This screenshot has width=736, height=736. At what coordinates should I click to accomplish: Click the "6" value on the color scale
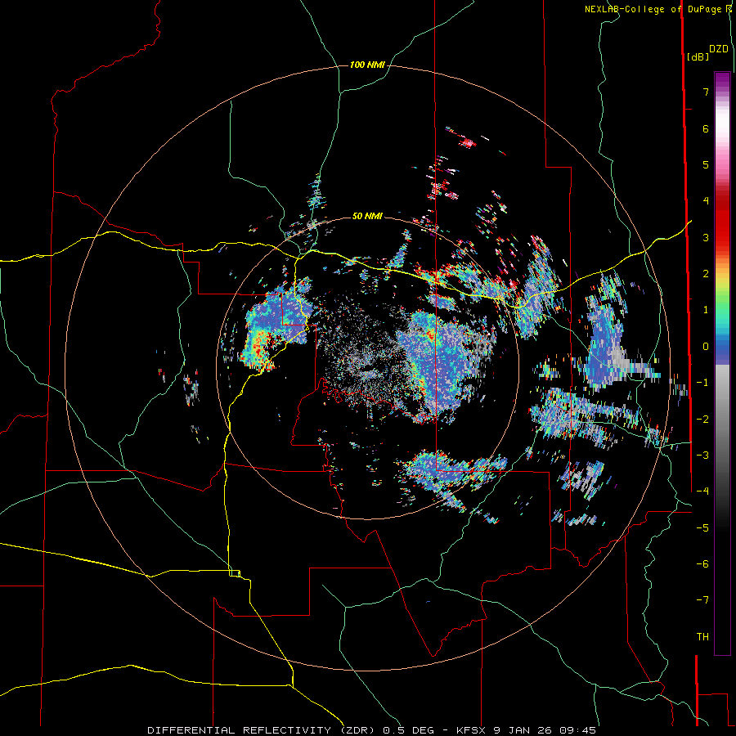click(x=706, y=128)
